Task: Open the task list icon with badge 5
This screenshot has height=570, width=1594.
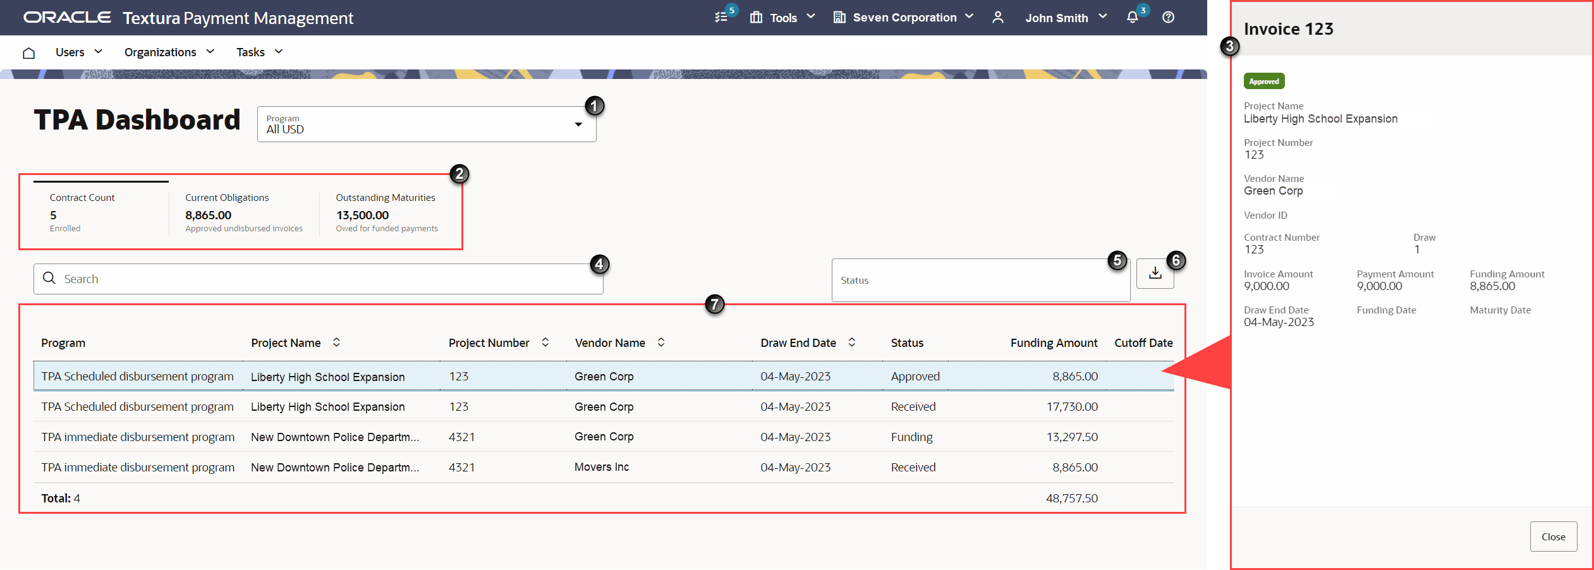Action: (x=721, y=18)
